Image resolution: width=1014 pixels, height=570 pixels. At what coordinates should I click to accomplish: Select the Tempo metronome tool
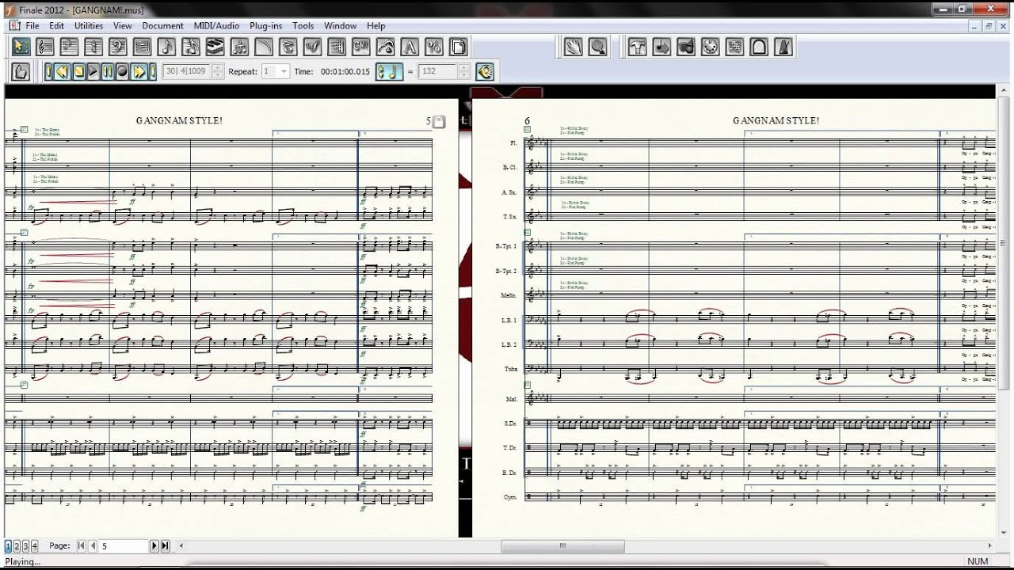(783, 47)
